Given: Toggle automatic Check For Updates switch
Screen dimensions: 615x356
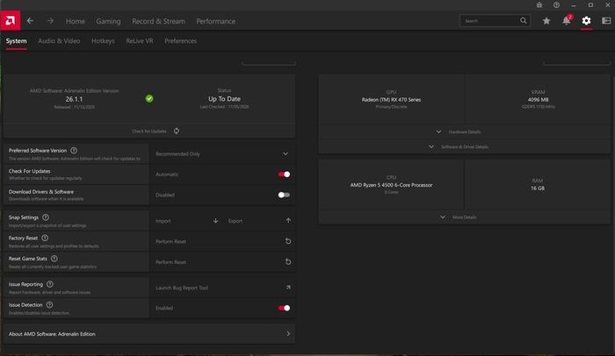Looking at the screenshot, I should pyautogui.click(x=284, y=174).
